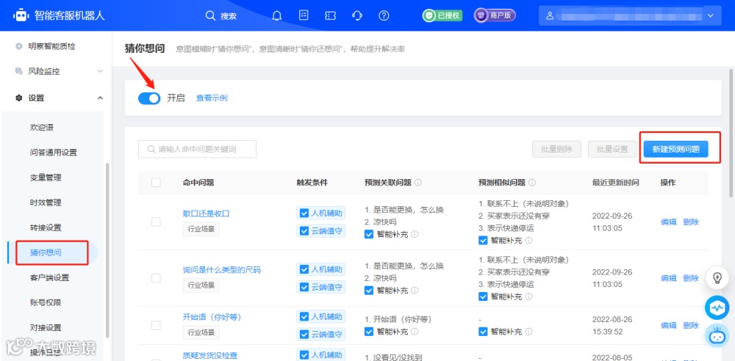
Task: Click the 已授权 authorized badge
Action: 442,15
